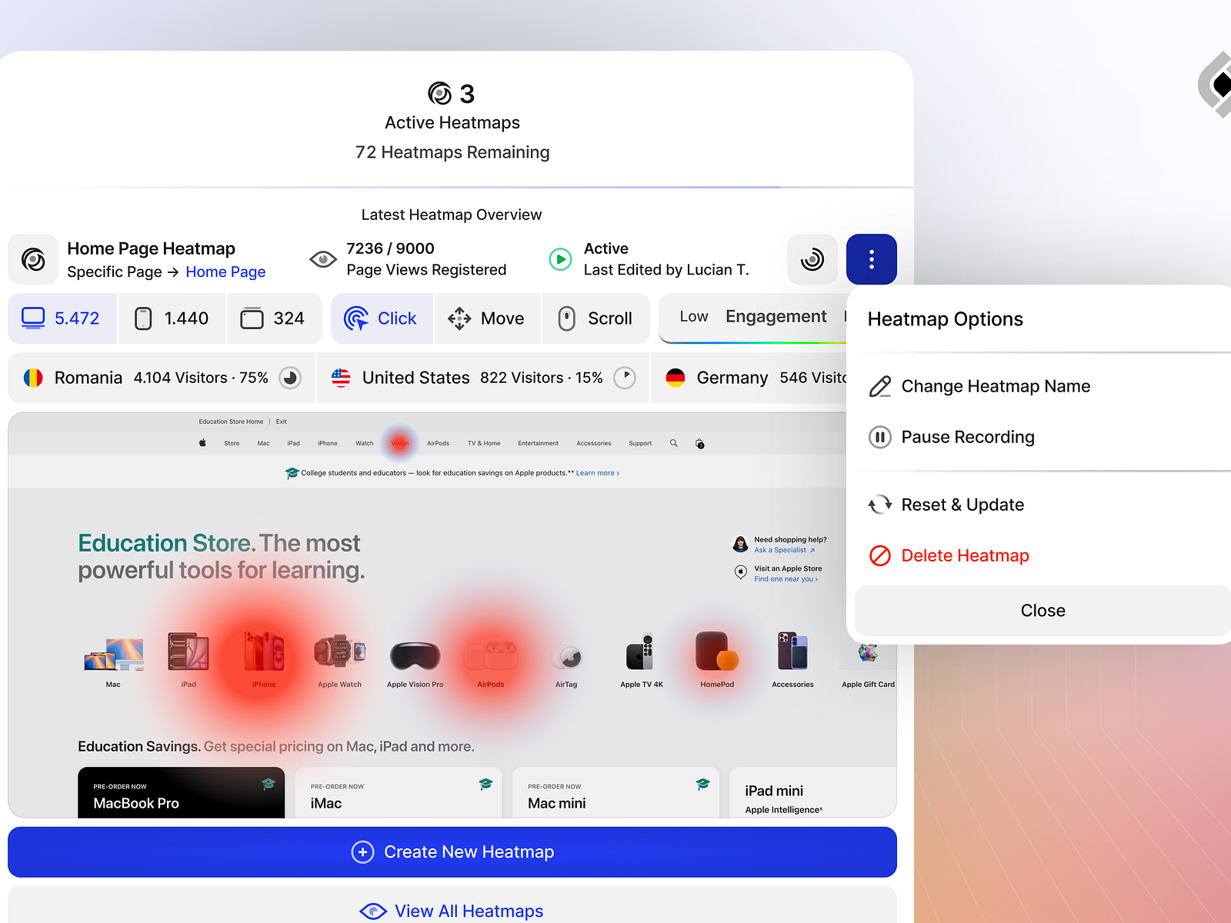Select the red delete icon for Delete Heatmap
1231x923 pixels.
[x=879, y=555]
